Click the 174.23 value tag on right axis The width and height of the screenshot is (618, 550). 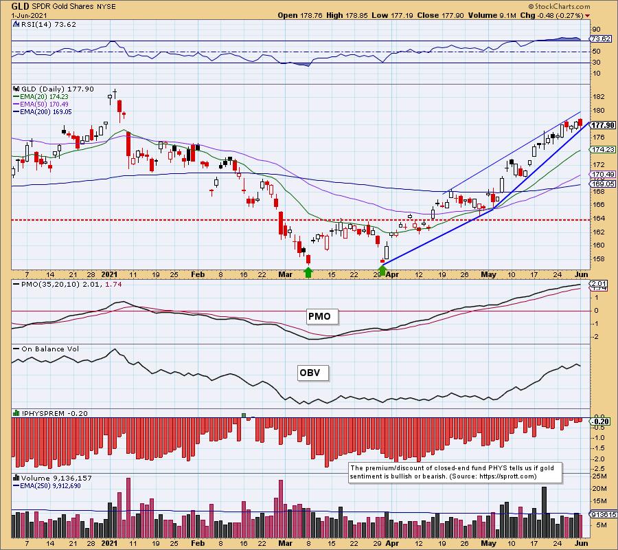tap(603, 150)
